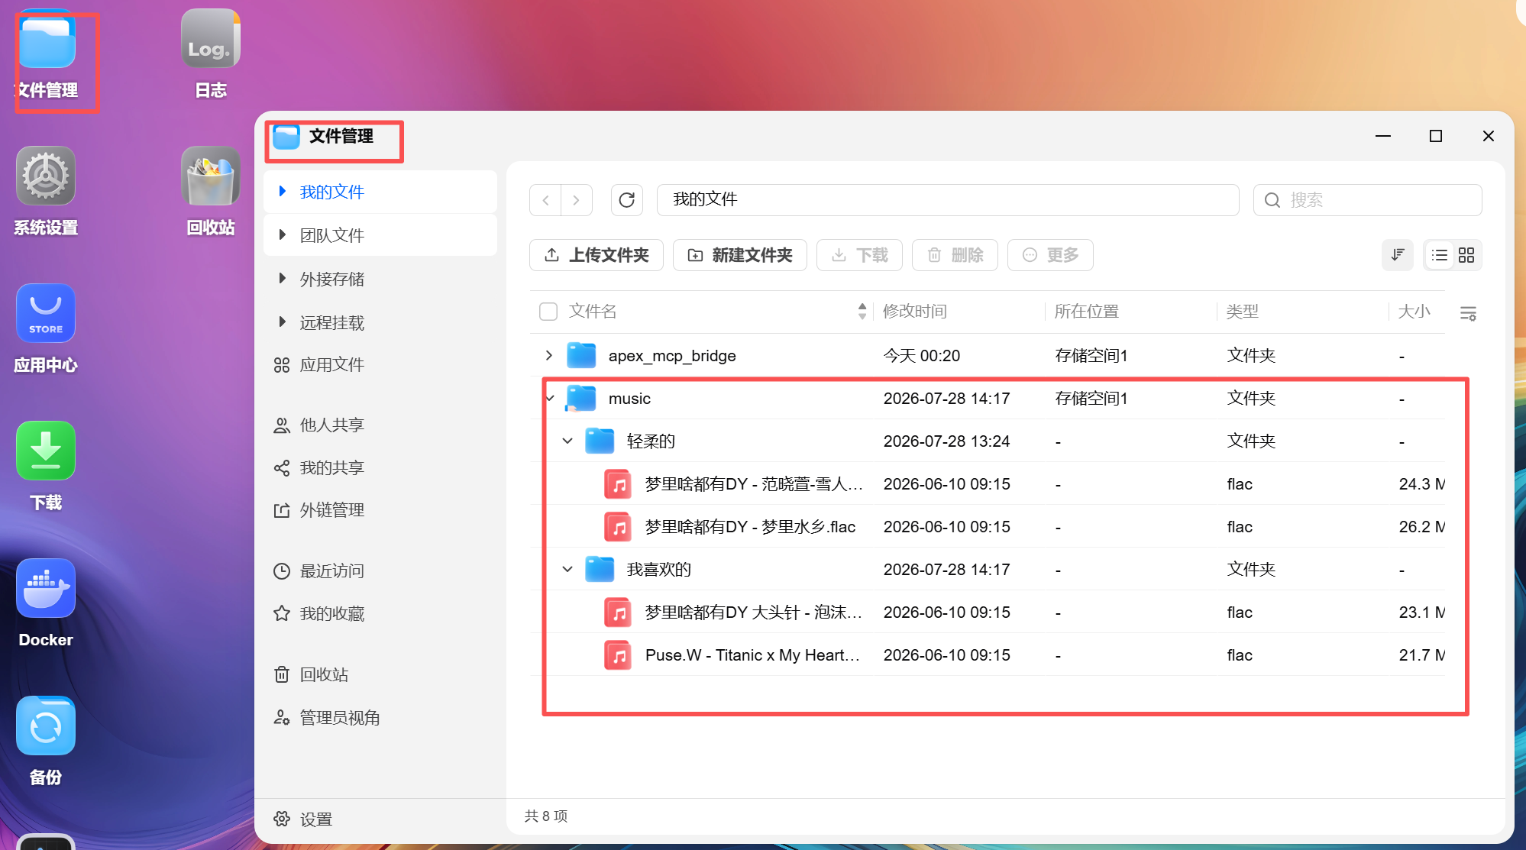Tick the select-all checkbox beside 文件名
This screenshot has width=1526, height=850.
coord(548,312)
